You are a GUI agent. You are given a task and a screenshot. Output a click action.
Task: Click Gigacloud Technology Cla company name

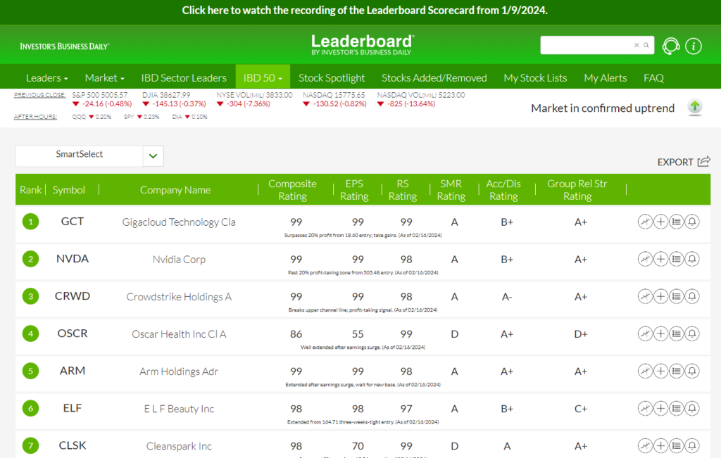point(179,222)
